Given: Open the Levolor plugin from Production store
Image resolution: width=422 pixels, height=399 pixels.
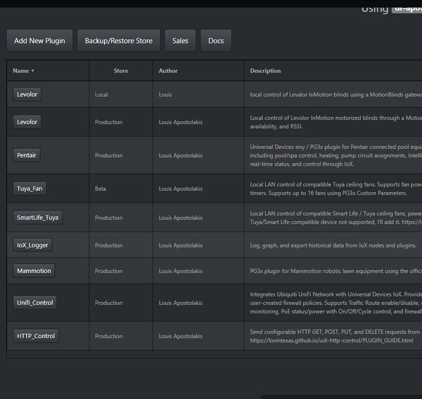Looking at the screenshot, I should 27,122.
